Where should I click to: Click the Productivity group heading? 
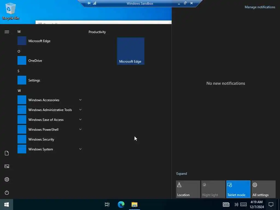pyautogui.click(x=97, y=32)
